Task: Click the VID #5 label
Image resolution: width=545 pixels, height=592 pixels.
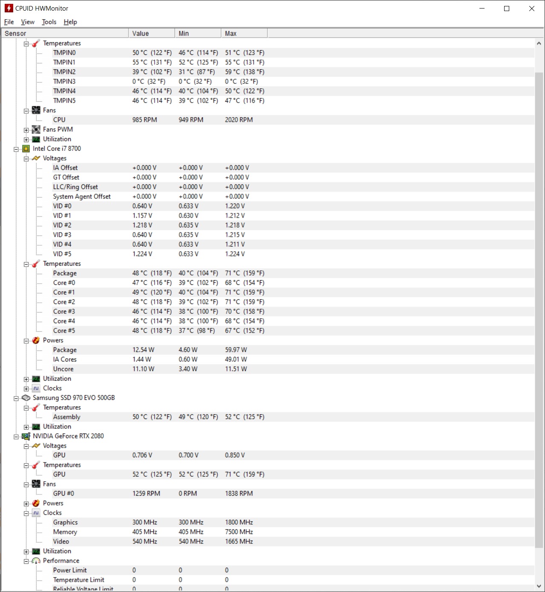Action: pyautogui.click(x=62, y=254)
